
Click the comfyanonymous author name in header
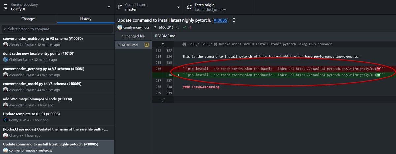[137, 27]
